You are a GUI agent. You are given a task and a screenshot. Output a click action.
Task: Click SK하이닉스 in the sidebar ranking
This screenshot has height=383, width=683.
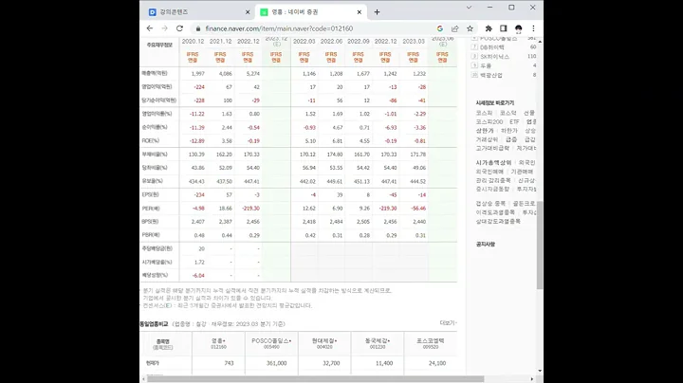coord(494,57)
